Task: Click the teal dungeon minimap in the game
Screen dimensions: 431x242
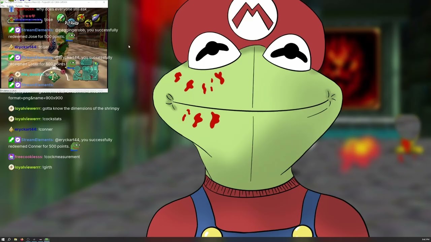Action: coord(85,70)
